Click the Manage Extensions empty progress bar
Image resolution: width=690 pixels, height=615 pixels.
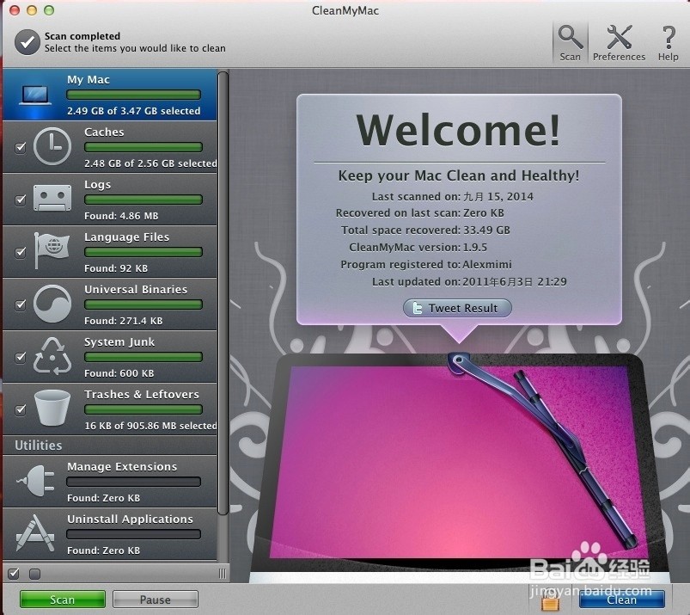pos(134,482)
